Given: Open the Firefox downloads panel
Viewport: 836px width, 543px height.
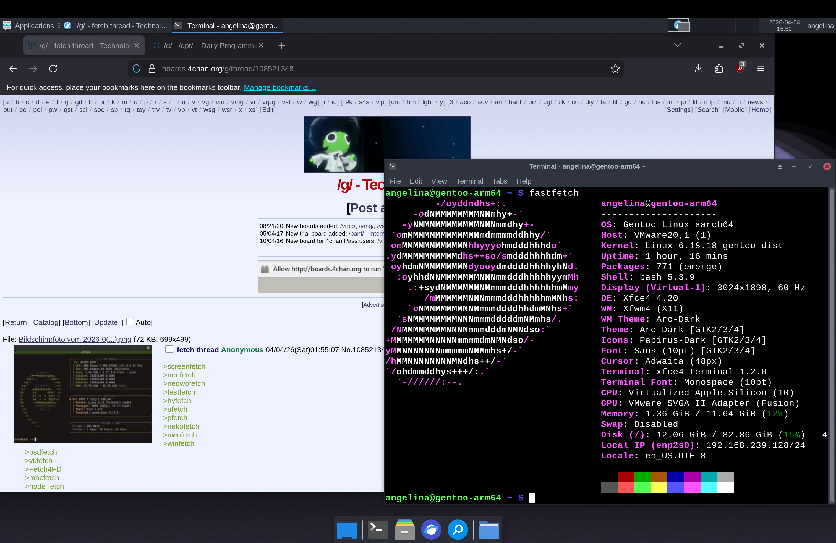Looking at the screenshot, I should tap(698, 69).
